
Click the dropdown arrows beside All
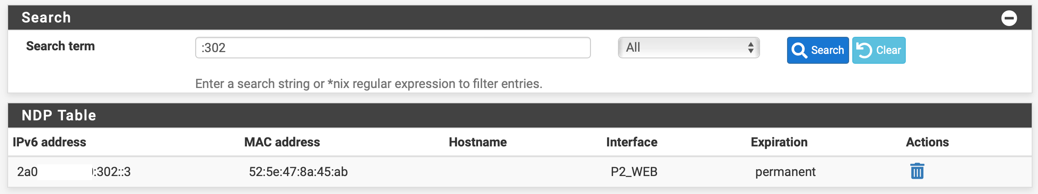[751, 48]
